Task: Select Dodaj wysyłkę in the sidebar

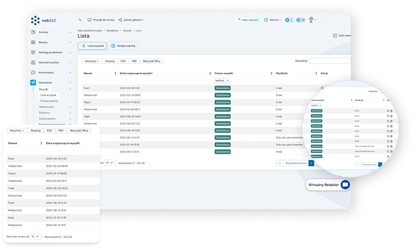Action: tap(49, 101)
